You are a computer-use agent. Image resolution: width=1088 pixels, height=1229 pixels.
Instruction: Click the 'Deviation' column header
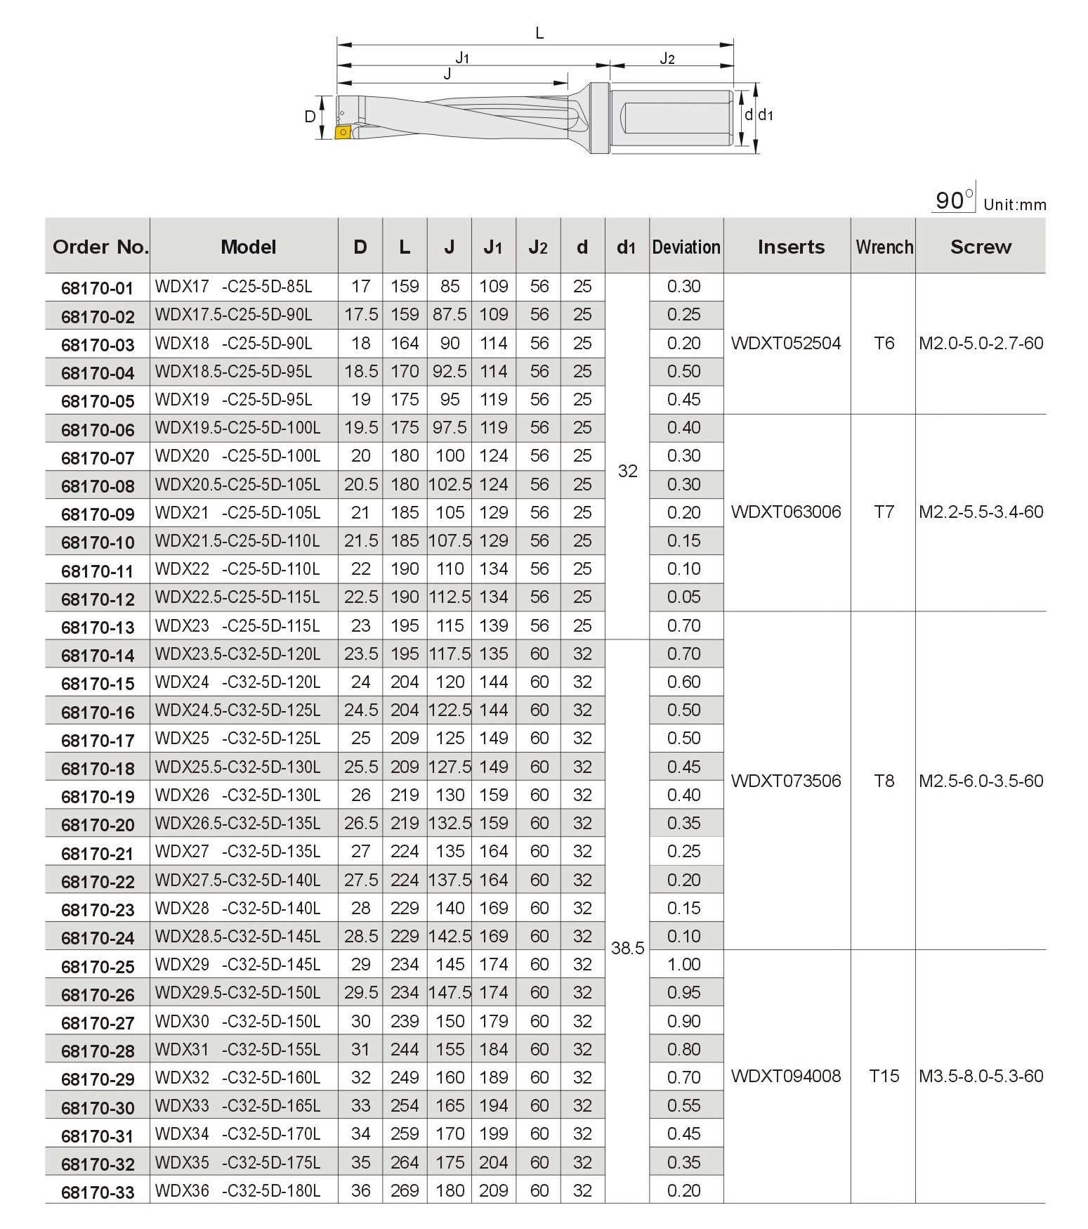(x=686, y=247)
